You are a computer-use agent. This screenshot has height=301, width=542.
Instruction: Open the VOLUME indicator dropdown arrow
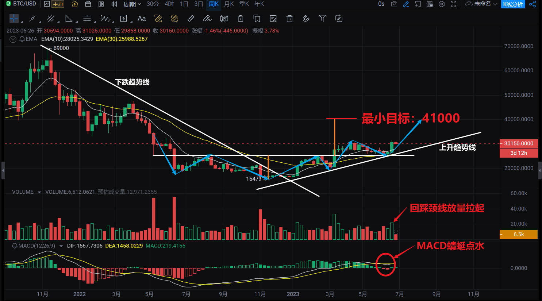pos(39,192)
